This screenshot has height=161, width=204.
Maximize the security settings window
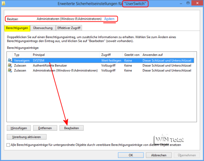tap(188, 3)
